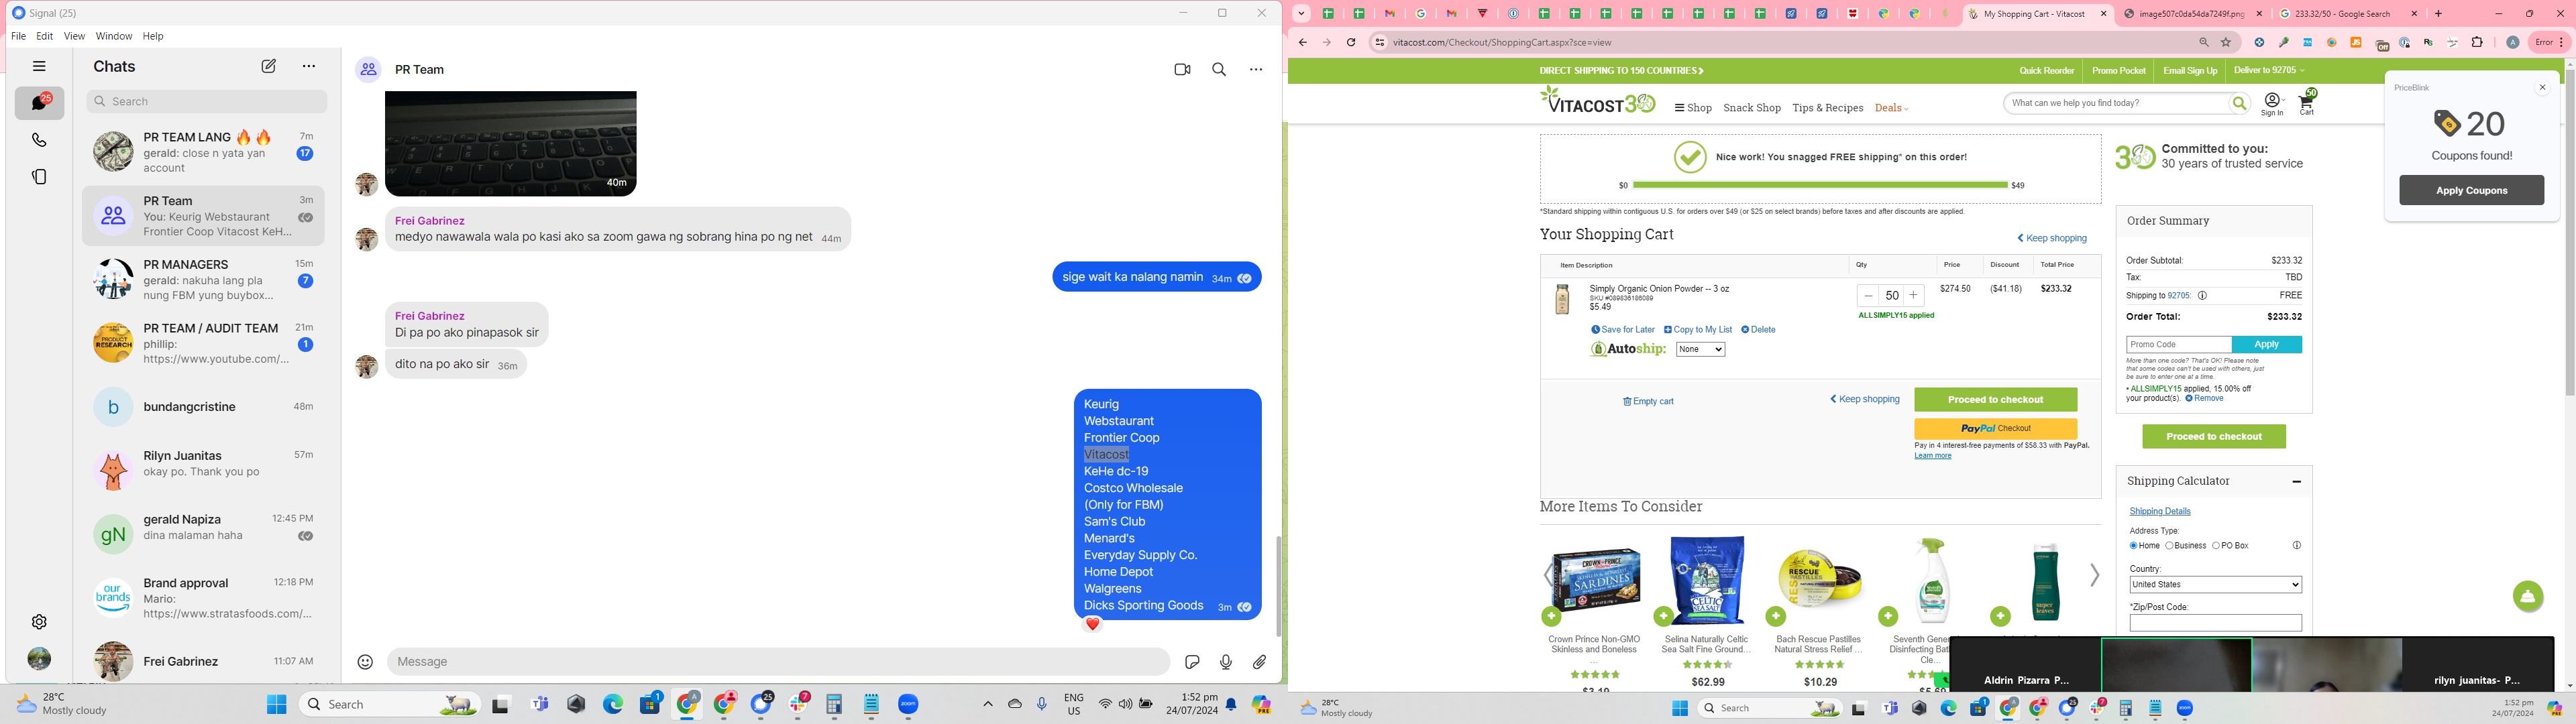The image size is (2576, 724).
Task: Bookmark this page with Chrome star icon
Action: pyautogui.click(x=2226, y=43)
